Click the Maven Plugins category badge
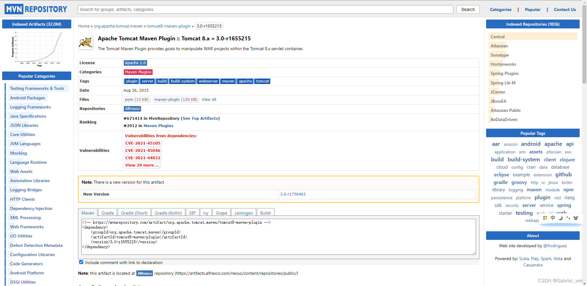Screen dimensions: 587x286 pyautogui.click(x=138, y=72)
